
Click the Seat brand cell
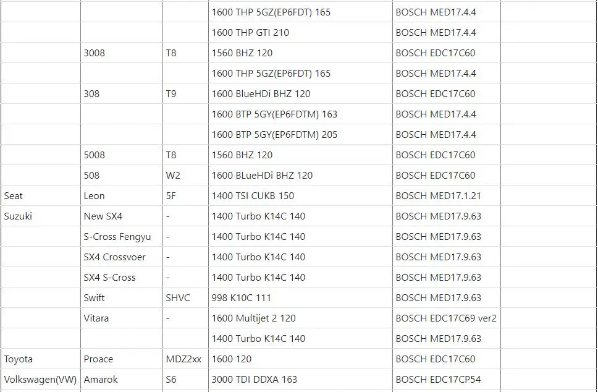click(x=40, y=196)
